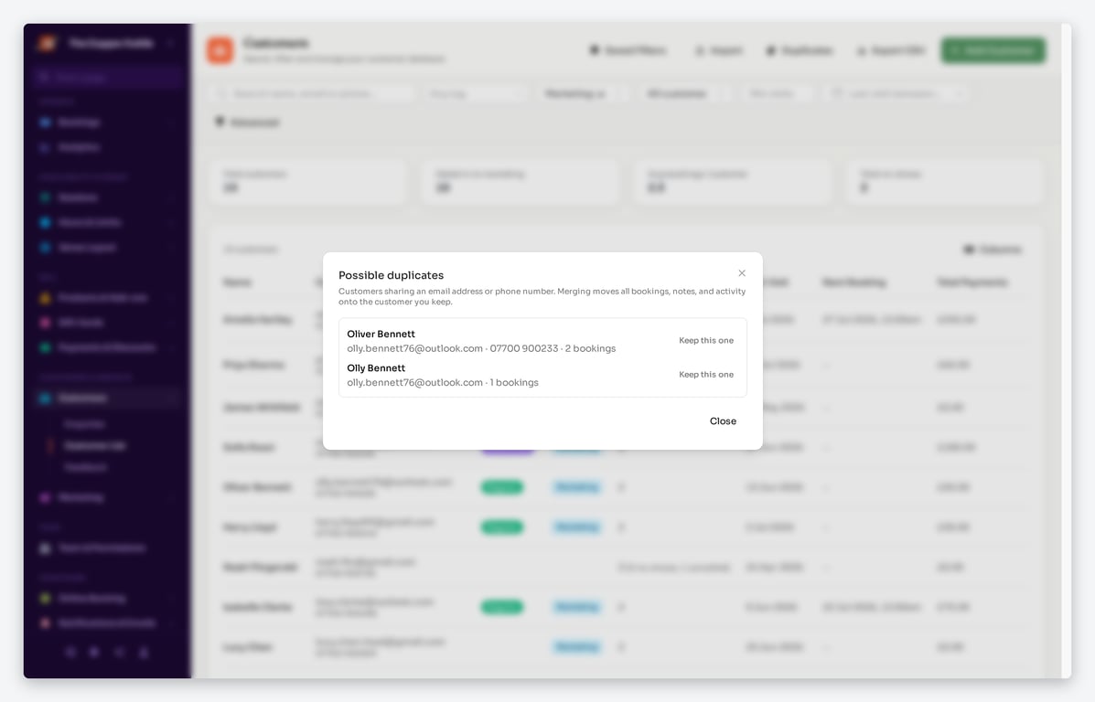
Task: Select the 'Olly Bennett' name text
Action: click(x=376, y=368)
